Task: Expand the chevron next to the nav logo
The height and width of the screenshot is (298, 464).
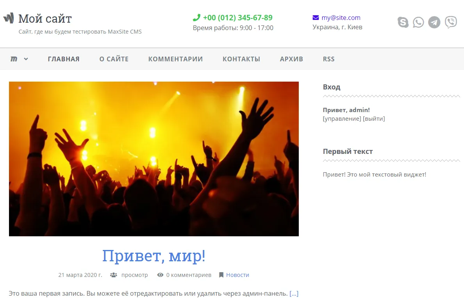Action: (26, 59)
